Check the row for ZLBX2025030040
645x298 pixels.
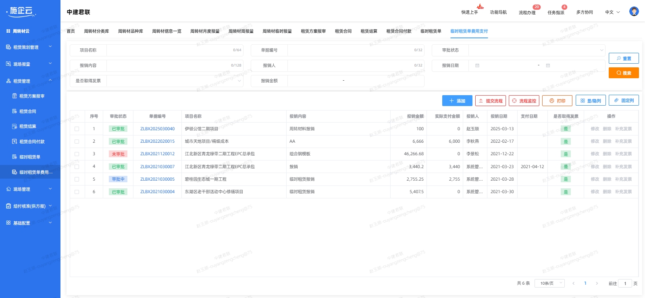click(77, 129)
